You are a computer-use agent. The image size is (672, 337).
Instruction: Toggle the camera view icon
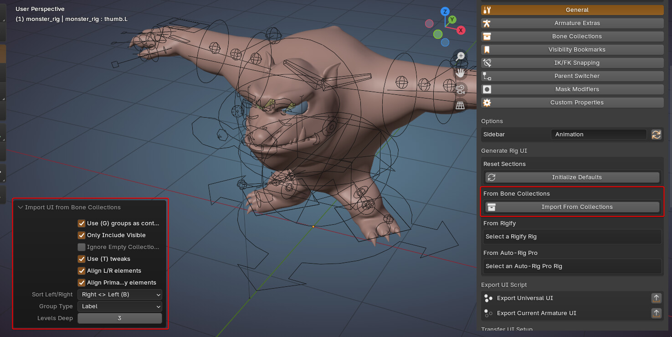[461, 89]
